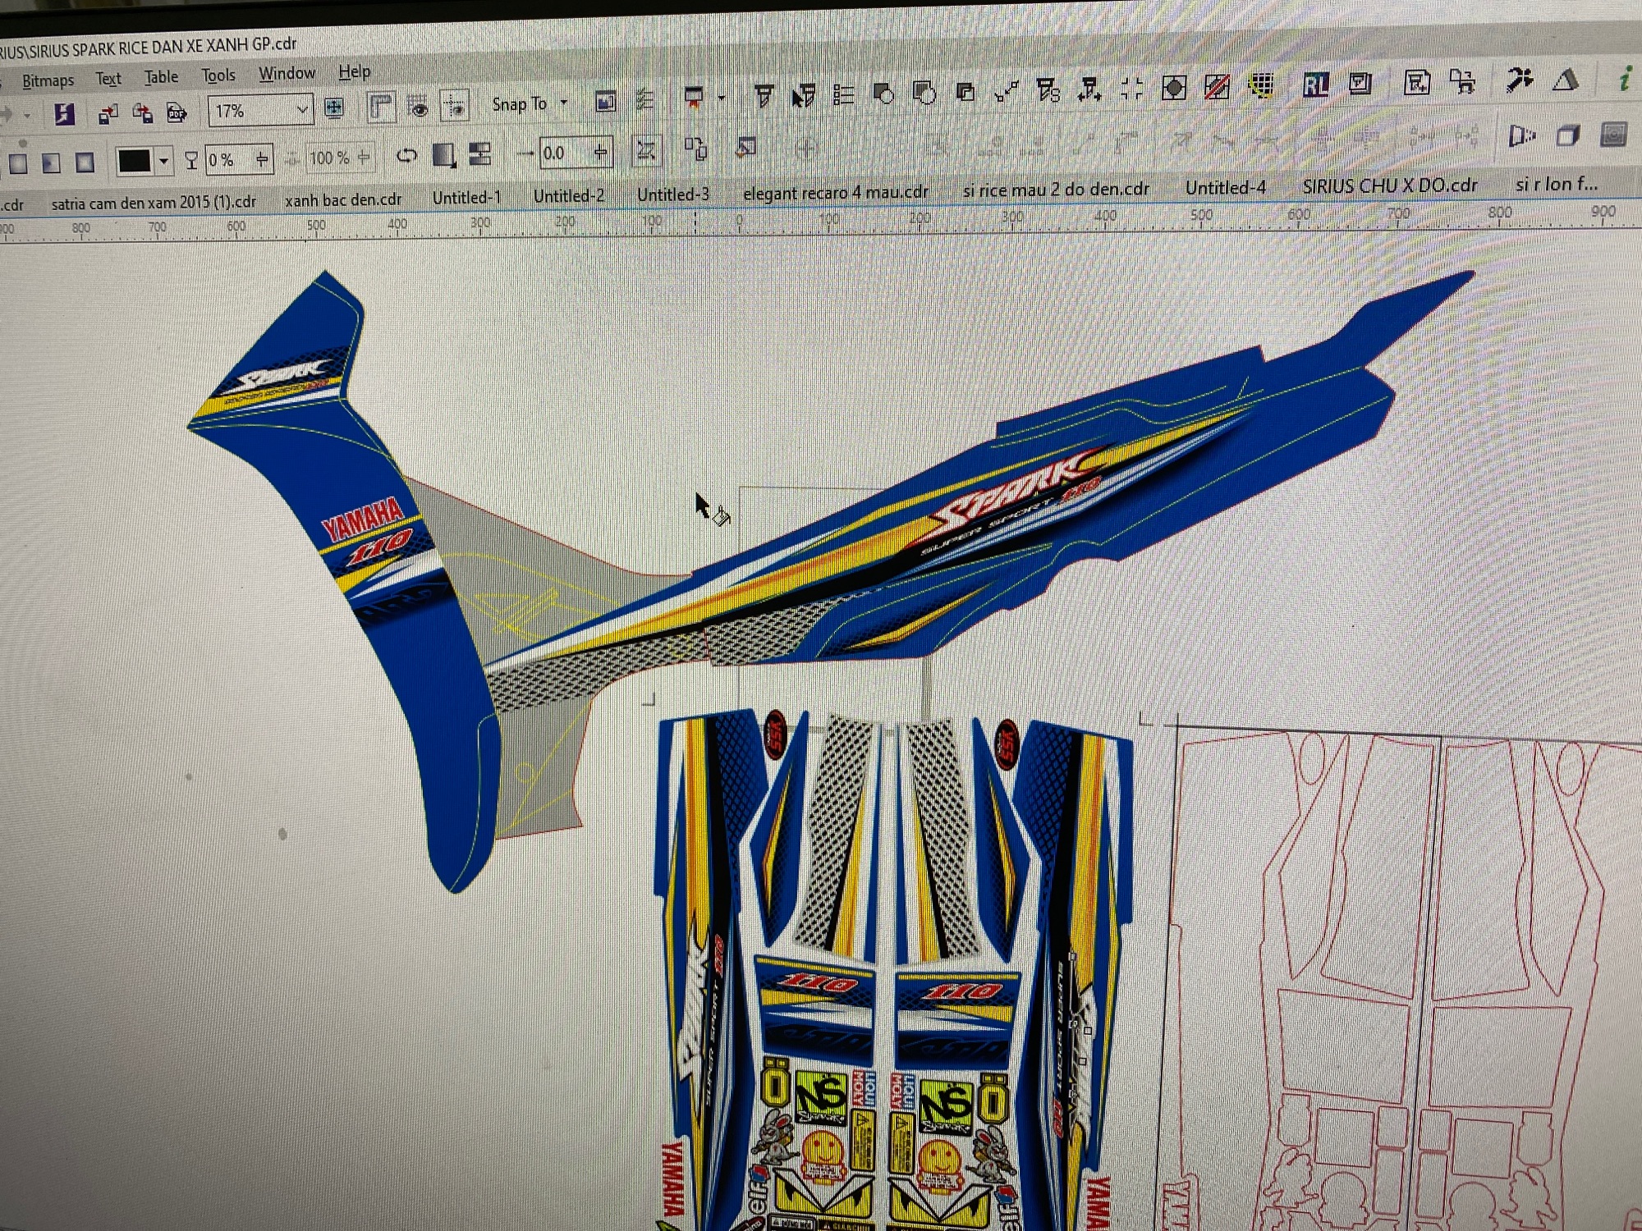Click the no-fill red slash icon
Screen dimensions: 1642x1231
pyautogui.click(x=1217, y=86)
